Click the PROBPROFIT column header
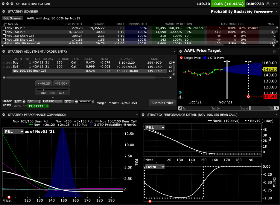The image size is (280, 205). tap(139, 24)
